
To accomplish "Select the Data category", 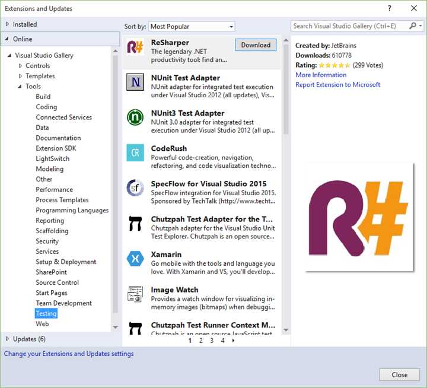I will tap(42, 128).
